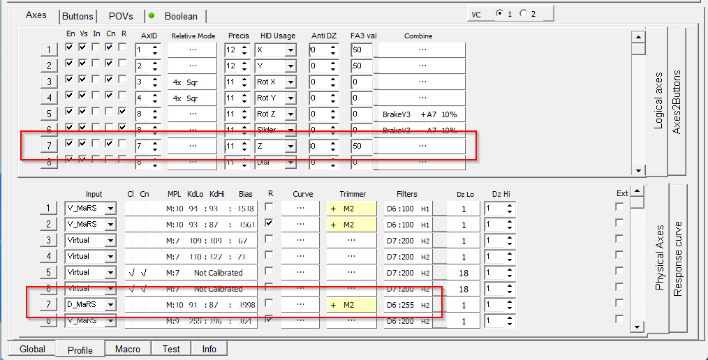Open Curve editor for physical axis 1
This screenshot has width=708, height=360.
click(300, 208)
